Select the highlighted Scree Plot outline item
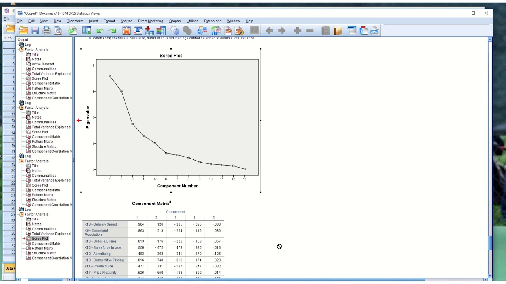Image resolution: width=506 pixels, height=284 pixels. coord(40,239)
